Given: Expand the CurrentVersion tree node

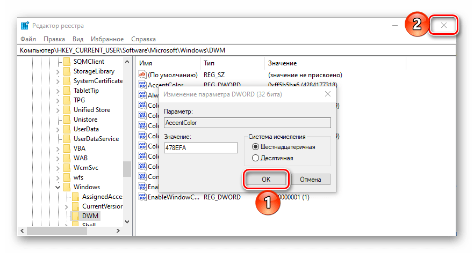Looking at the screenshot, I should (67, 206).
